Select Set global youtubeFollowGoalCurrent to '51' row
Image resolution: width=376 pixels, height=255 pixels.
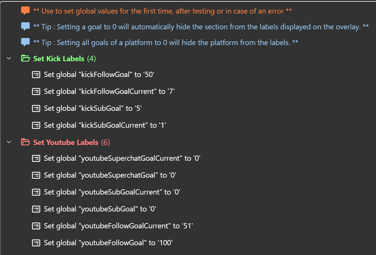coord(118,226)
